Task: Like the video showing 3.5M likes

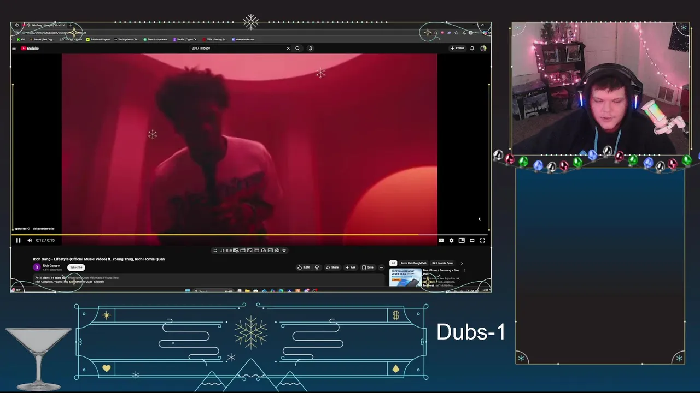Action: pos(304,267)
